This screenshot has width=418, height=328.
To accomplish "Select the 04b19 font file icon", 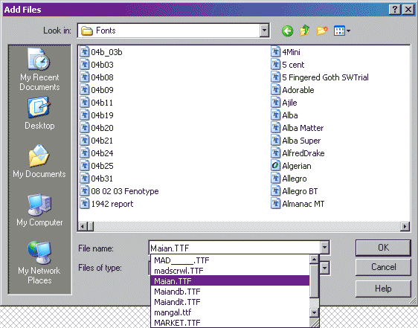I will pos(85,115).
